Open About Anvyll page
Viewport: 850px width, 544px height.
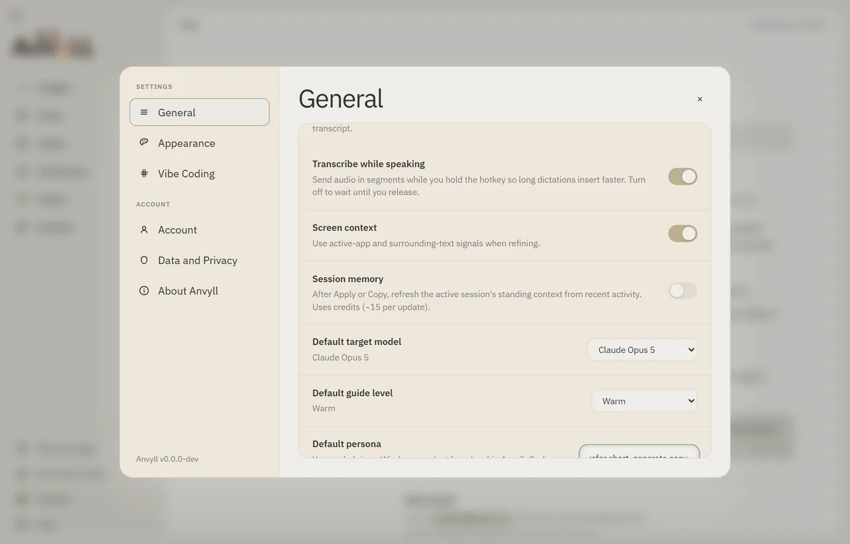199,291
